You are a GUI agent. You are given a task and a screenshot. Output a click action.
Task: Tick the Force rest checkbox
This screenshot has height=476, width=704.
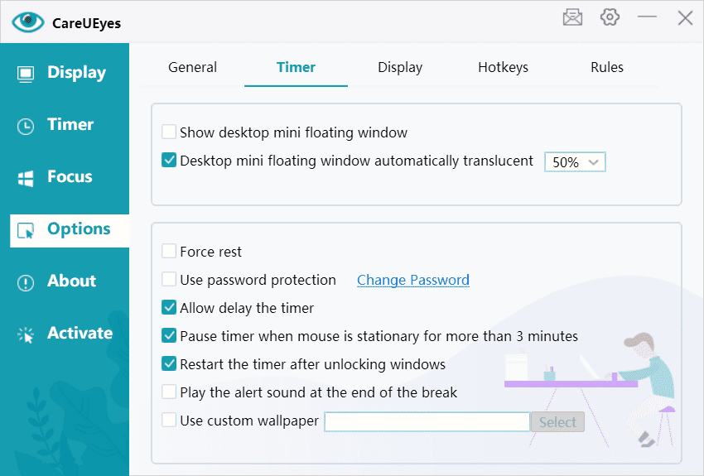point(169,252)
